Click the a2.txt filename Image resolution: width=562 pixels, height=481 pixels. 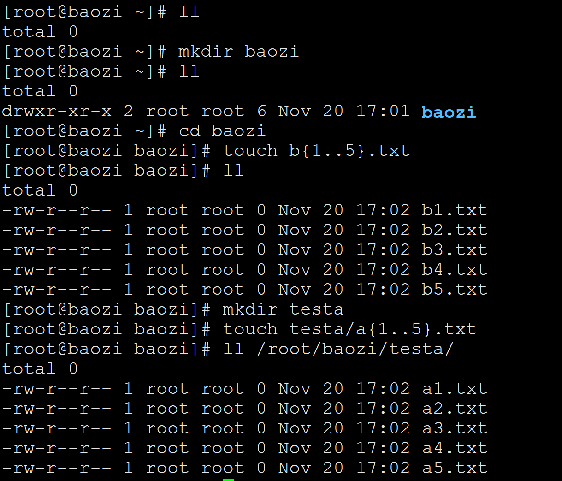[x=455, y=409]
